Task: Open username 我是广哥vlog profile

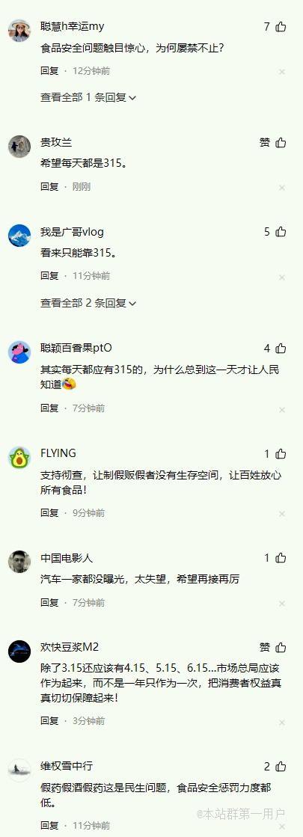Action: pos(72,232)
